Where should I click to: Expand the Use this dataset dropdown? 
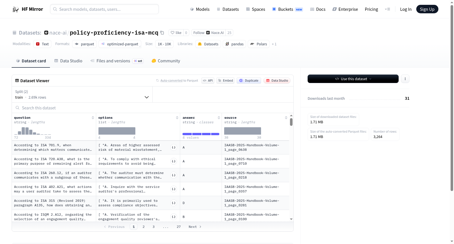tap(353, 79)
